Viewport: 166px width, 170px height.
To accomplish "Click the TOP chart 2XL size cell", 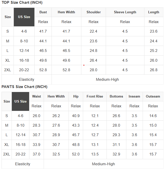I will click(x=8, y=70).
